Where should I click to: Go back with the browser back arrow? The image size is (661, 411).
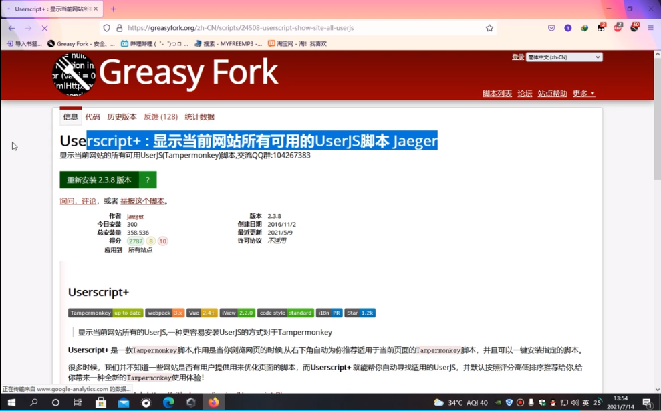coord(11,28)
